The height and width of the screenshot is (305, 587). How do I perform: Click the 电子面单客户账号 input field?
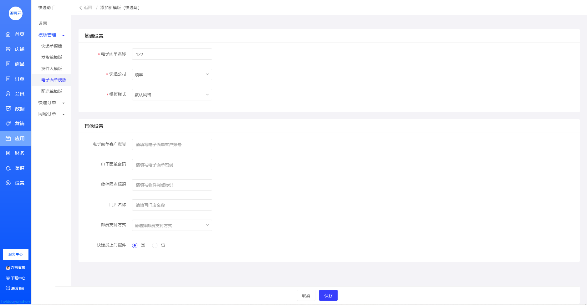[172, 145]
